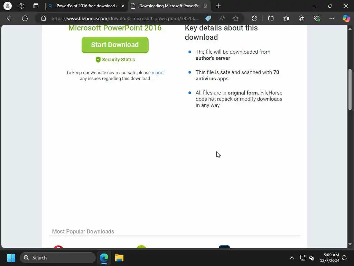Image resolution: width=354 pixels, height=266 pixels.
Task: Open Settings and more ellipsis menu
Action: pyautogui.click(x=332, y=18)
